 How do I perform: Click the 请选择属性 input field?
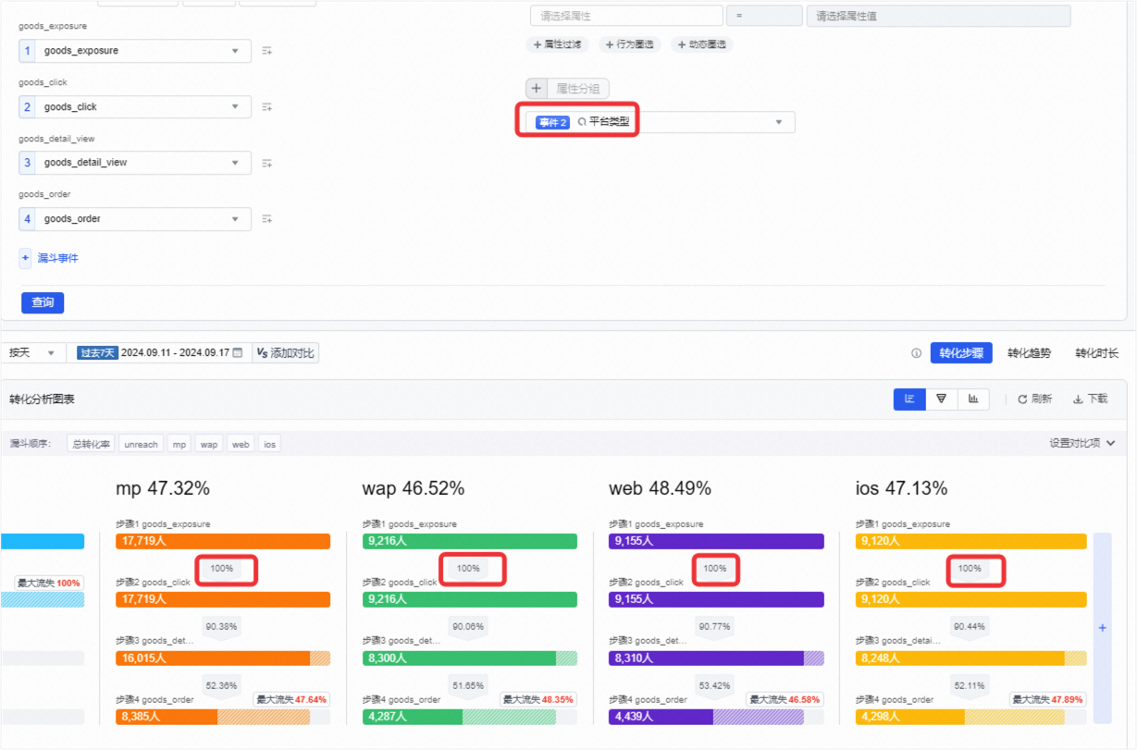(x=626, y=16)
